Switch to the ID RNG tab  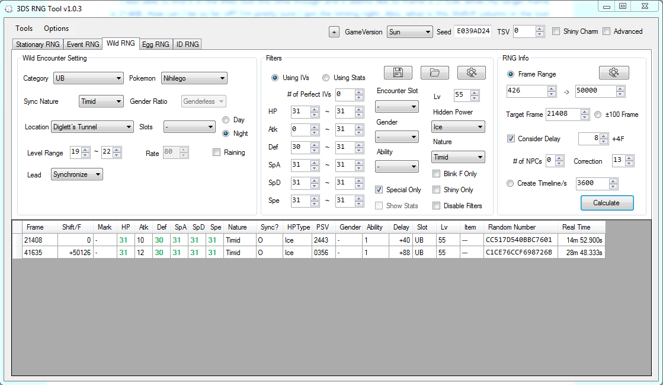point(187,44)
